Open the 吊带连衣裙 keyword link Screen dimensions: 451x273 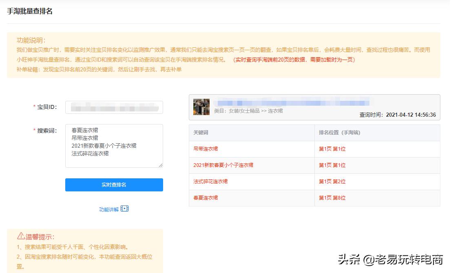click(206, 149)
